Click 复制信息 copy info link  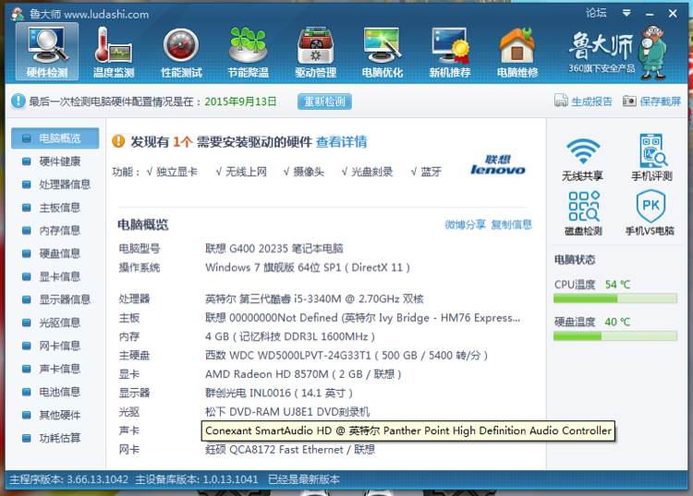(512, 224)
